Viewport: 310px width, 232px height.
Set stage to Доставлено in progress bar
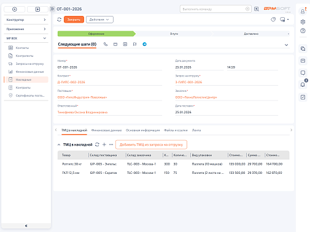tap(251, 34)
